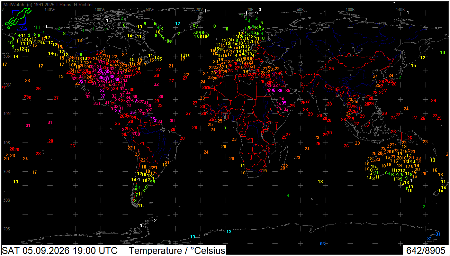
Task: Select the blue -66 Antarctic temperature reading
Action: click(x=322, y=244)
